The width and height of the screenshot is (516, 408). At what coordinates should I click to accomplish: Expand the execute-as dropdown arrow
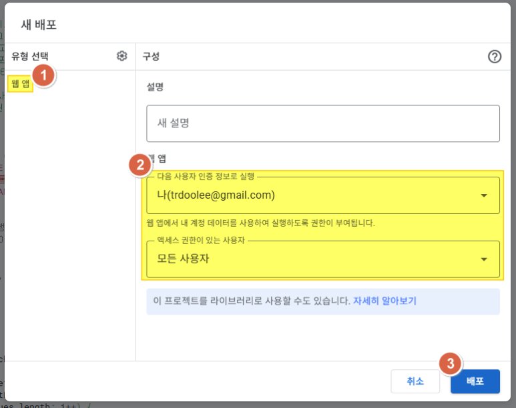[x=484, y=195]
